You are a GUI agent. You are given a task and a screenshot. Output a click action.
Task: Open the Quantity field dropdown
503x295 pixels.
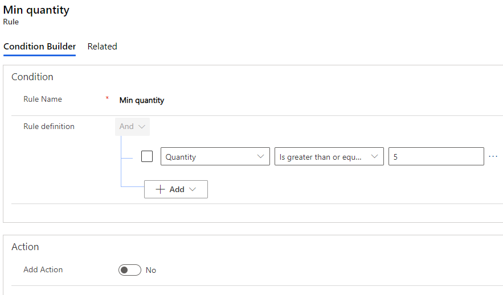pos(215,157)
